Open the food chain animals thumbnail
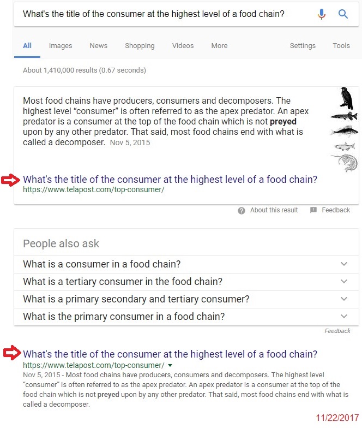 click(x=345, y=130)
